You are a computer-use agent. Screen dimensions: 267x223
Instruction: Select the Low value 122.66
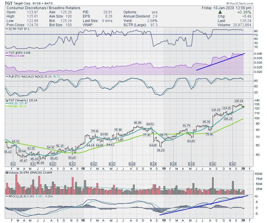[32, 21]
